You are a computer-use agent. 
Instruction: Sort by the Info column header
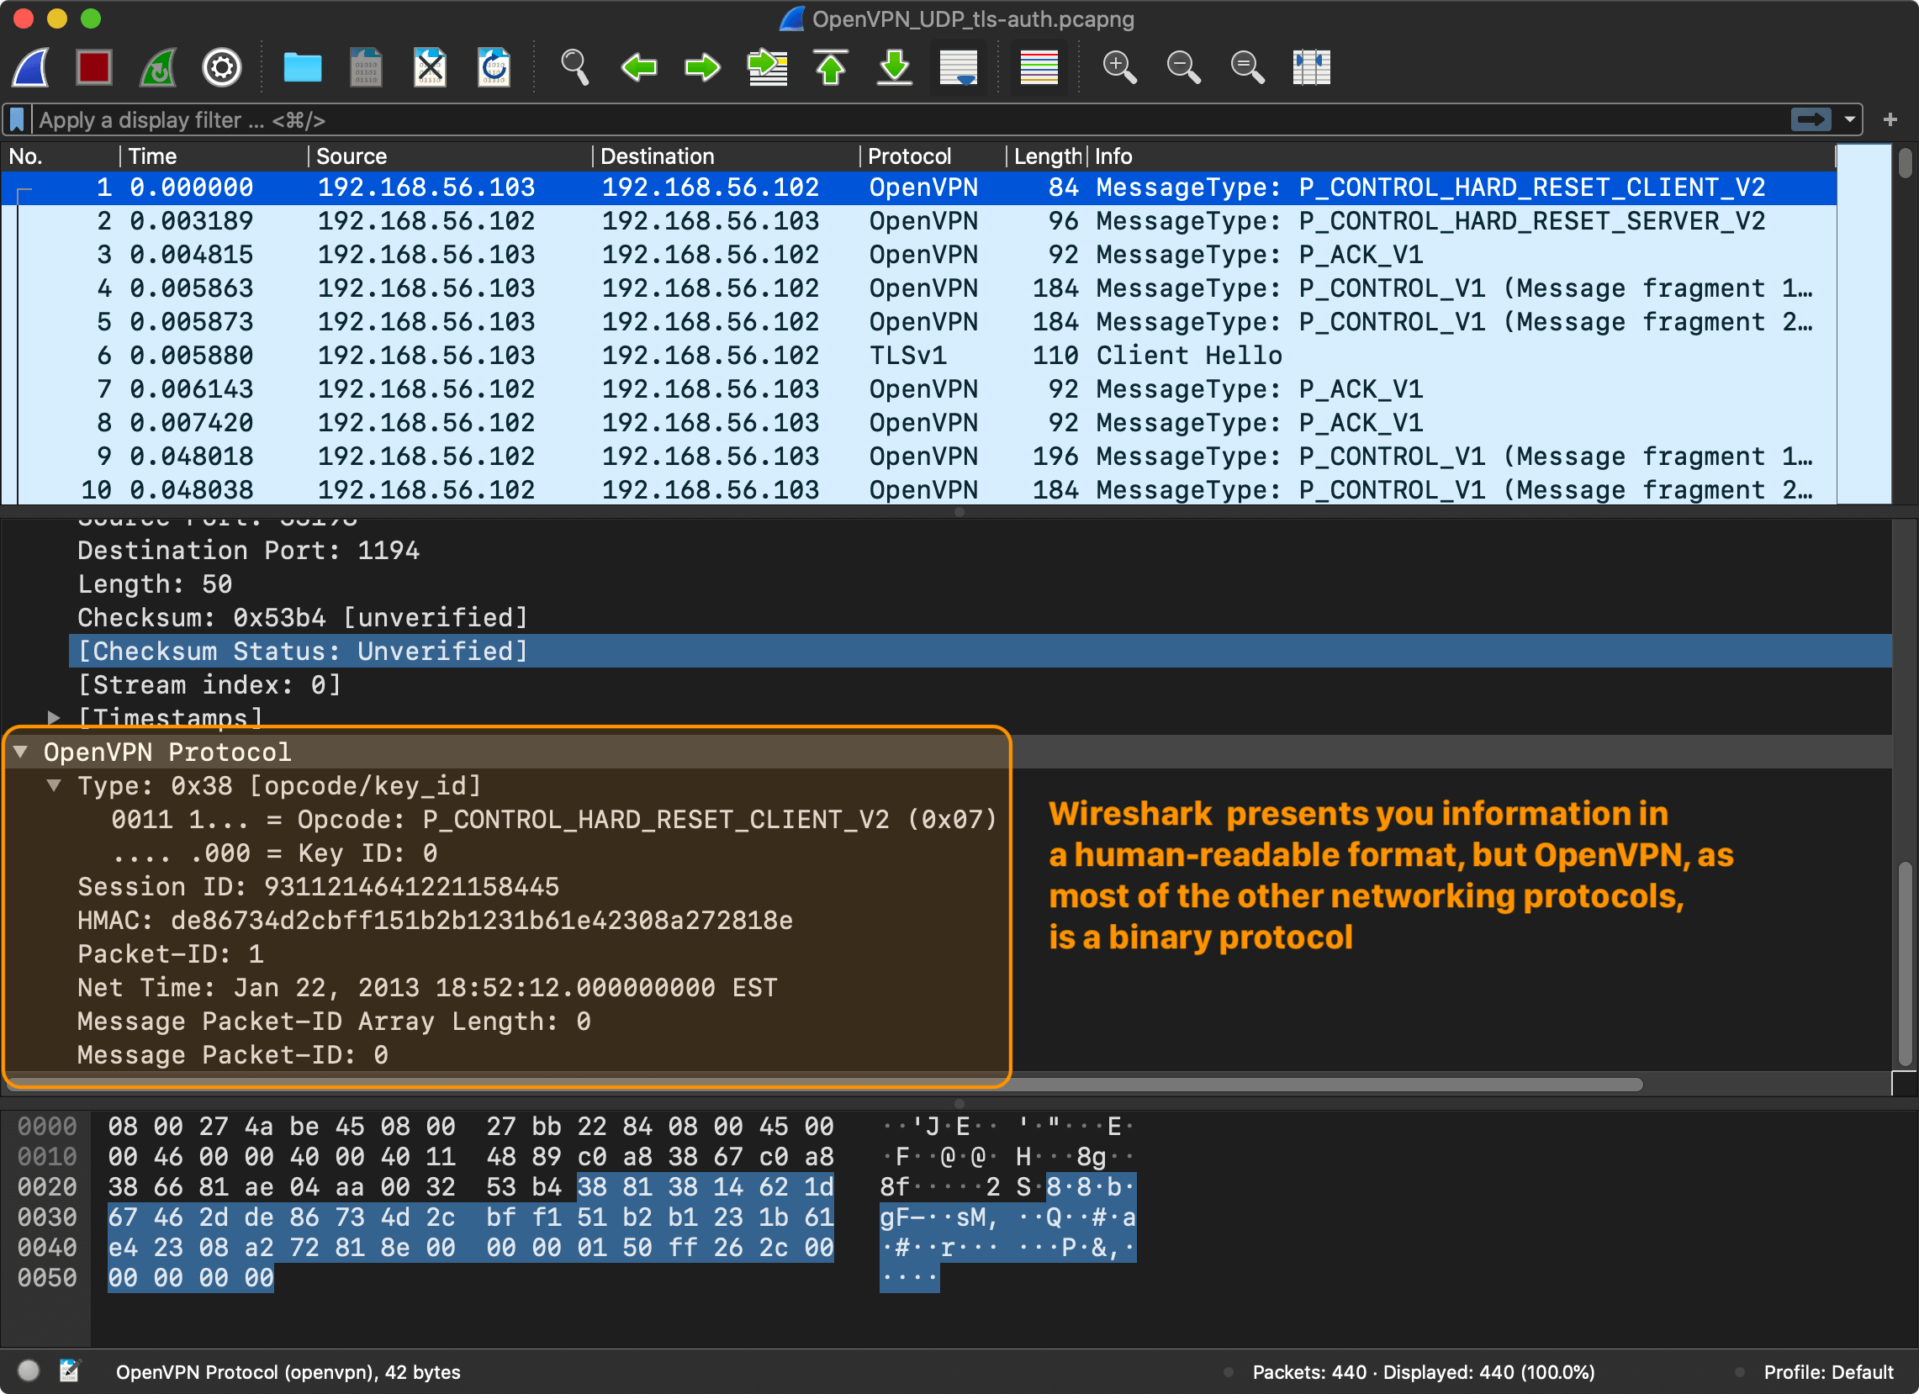[1462, 156]
